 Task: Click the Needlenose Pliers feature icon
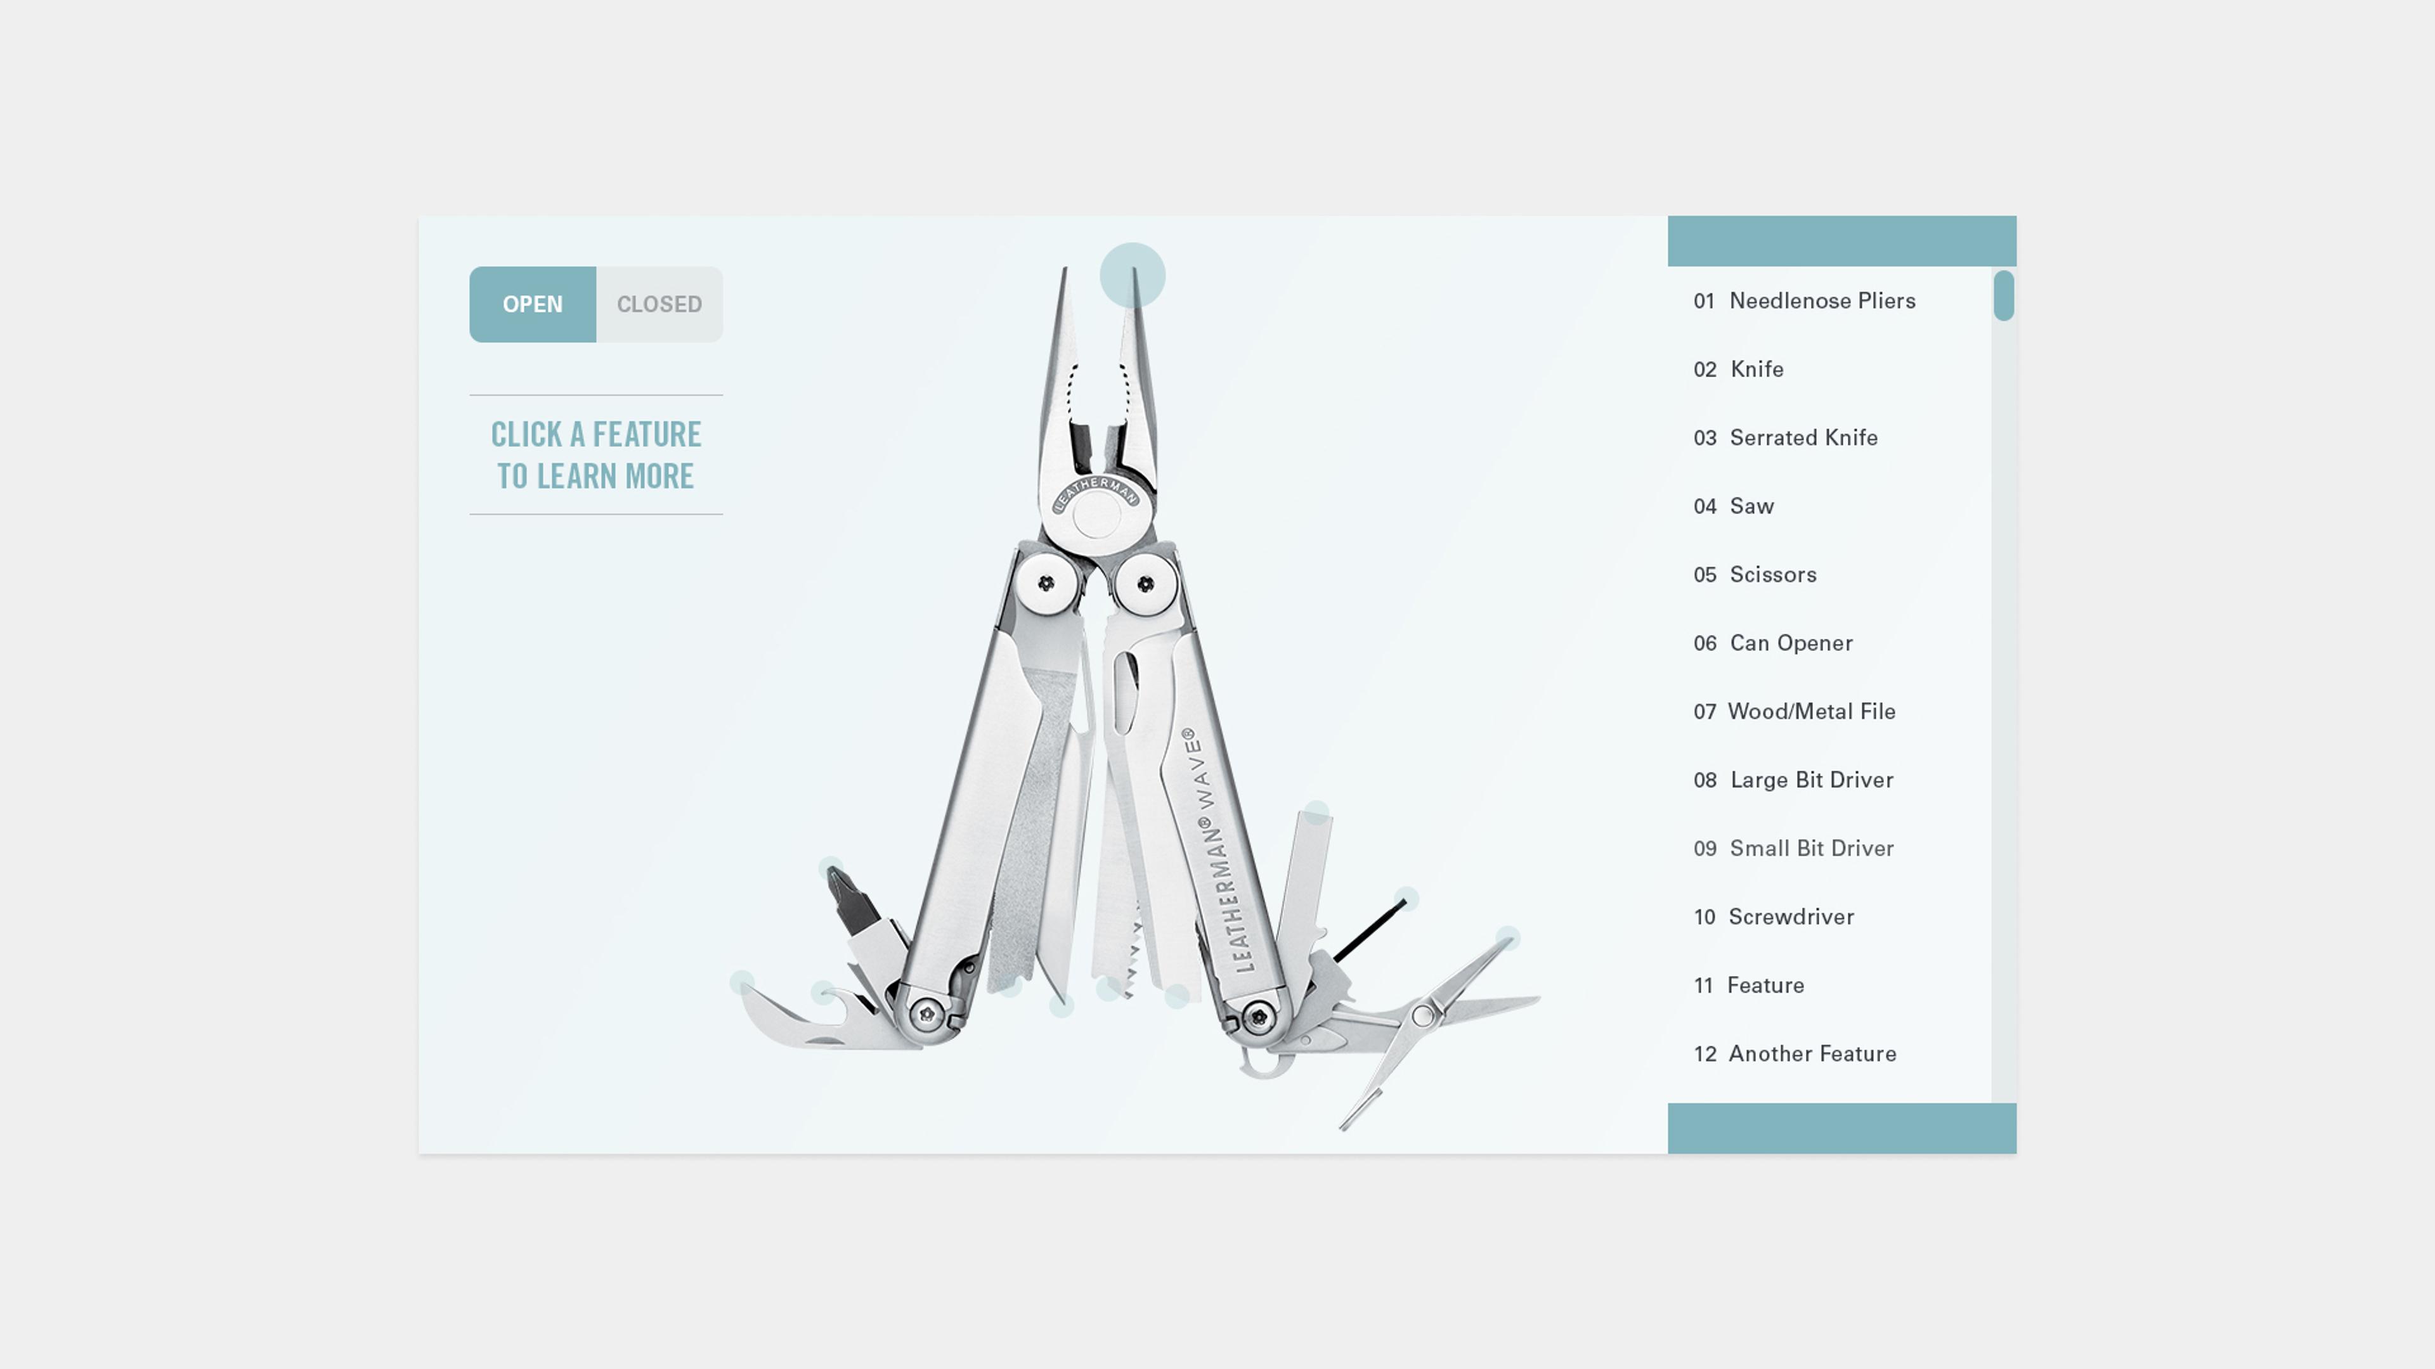[1132, 274]
